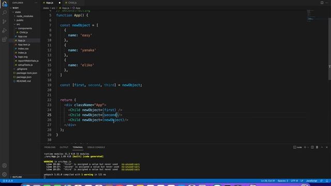Open the OUTPUT panel tab

coord(64,147)
